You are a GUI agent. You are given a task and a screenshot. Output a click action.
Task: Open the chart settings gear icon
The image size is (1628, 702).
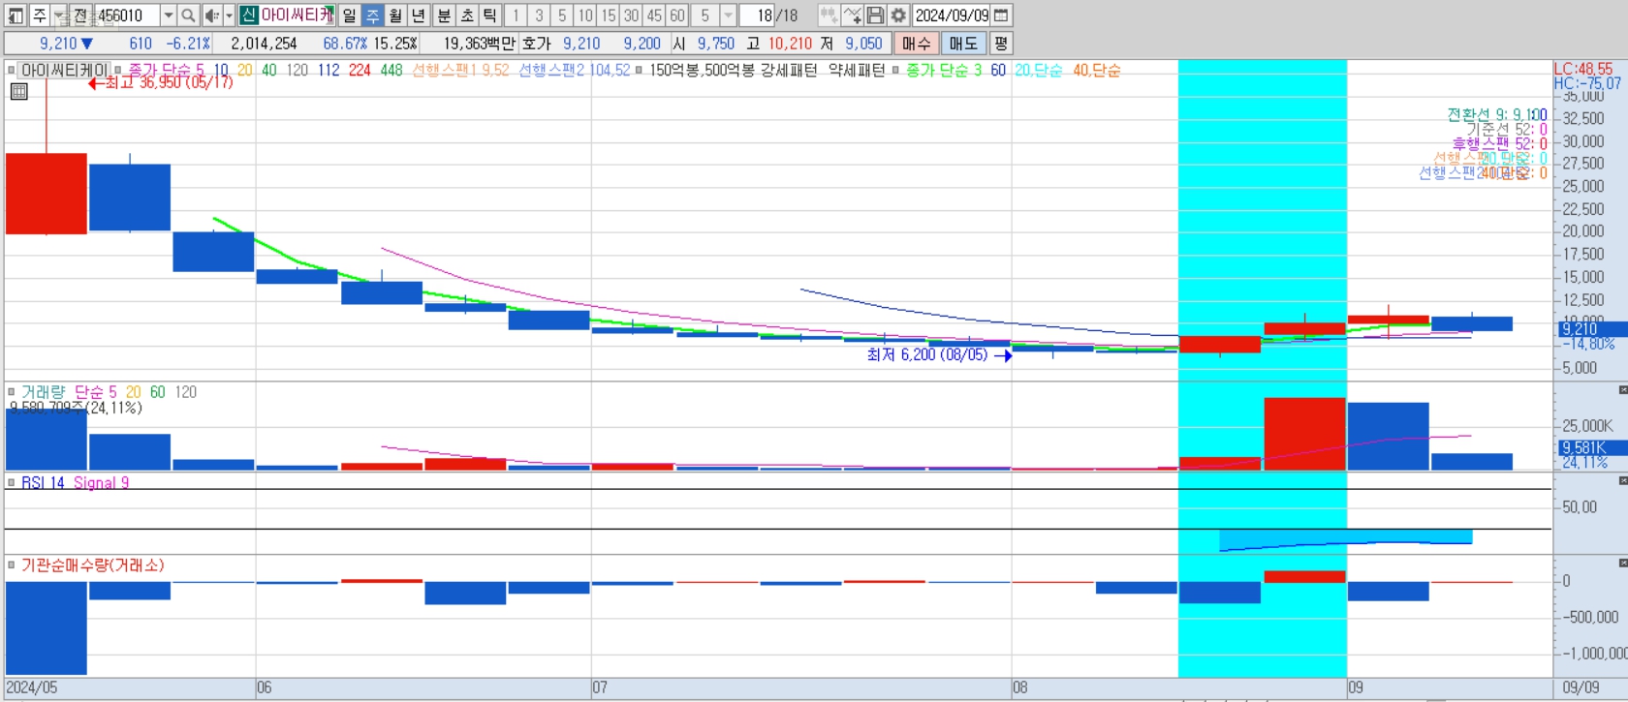[x=898, y=15]
